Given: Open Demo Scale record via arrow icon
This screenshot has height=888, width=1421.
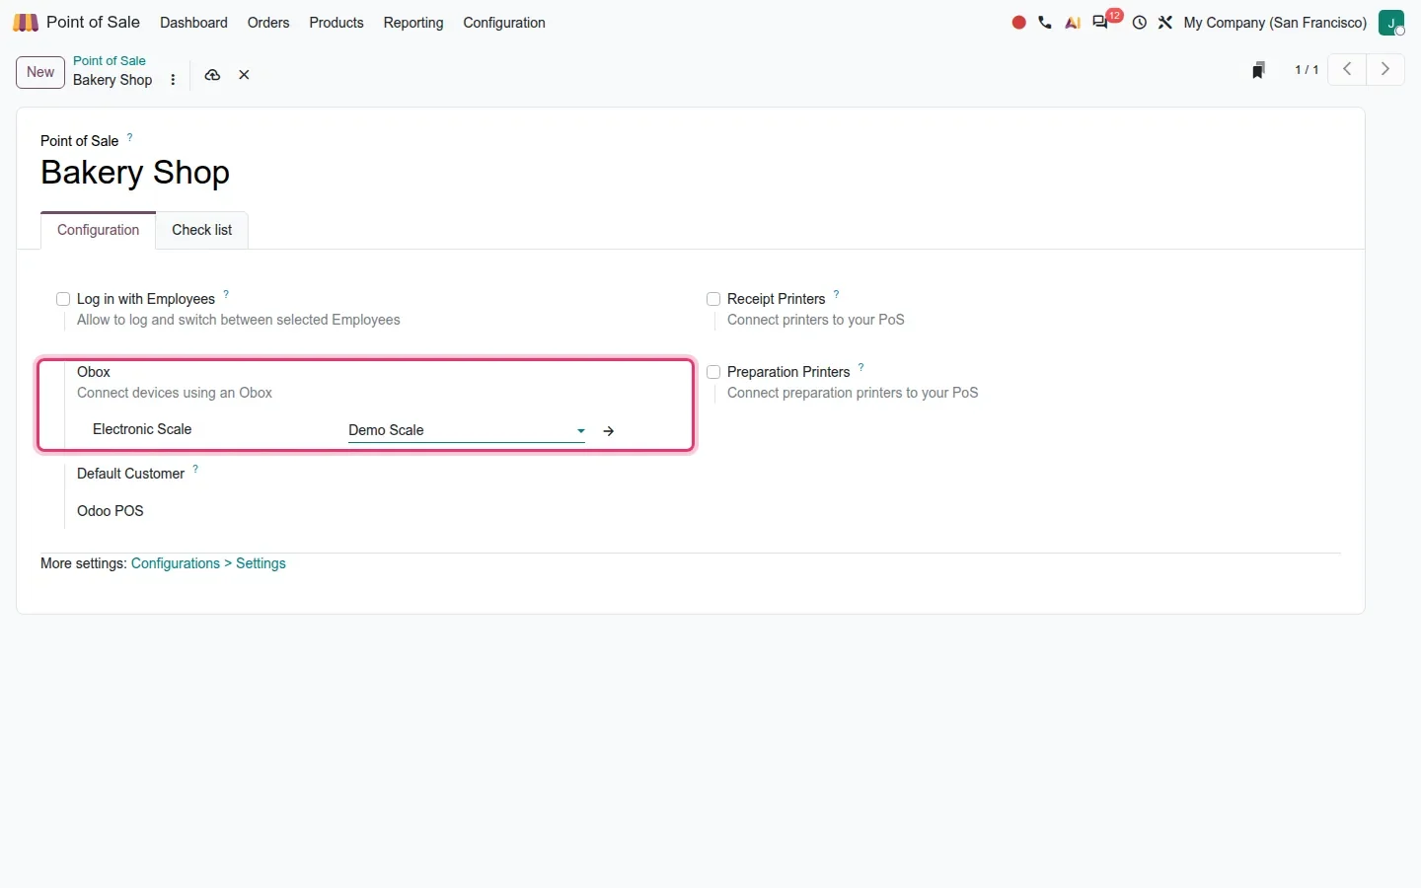Looking at the screenshot, I should [609, 431].
